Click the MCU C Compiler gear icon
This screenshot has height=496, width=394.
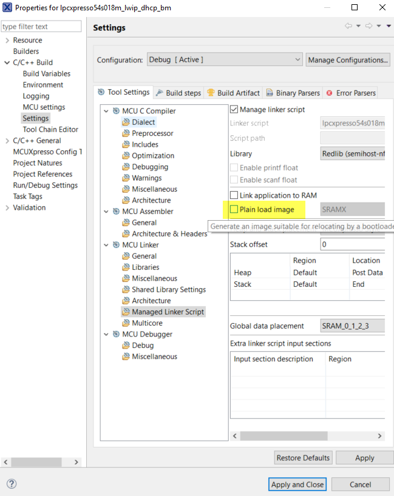coord(116,111)
